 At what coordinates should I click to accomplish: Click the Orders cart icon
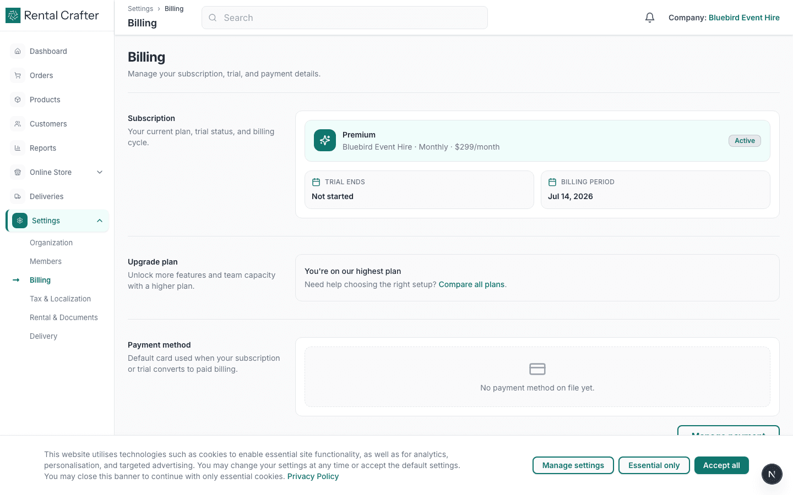18,75
